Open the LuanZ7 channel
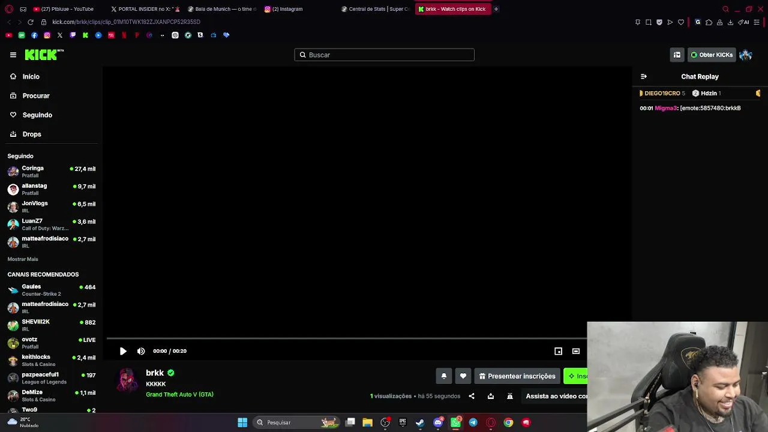The width and height of the screenshot is (768, 432). pos(51,224)
